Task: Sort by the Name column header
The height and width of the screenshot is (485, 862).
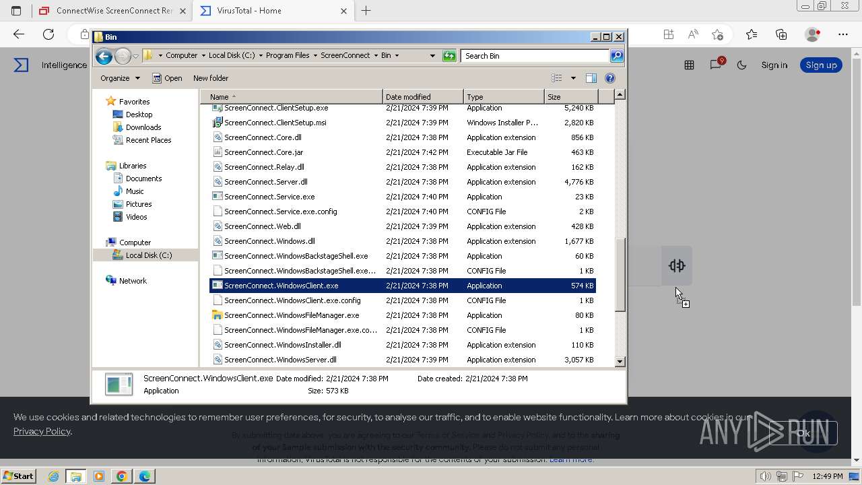Action: click(x=292, y=97)
